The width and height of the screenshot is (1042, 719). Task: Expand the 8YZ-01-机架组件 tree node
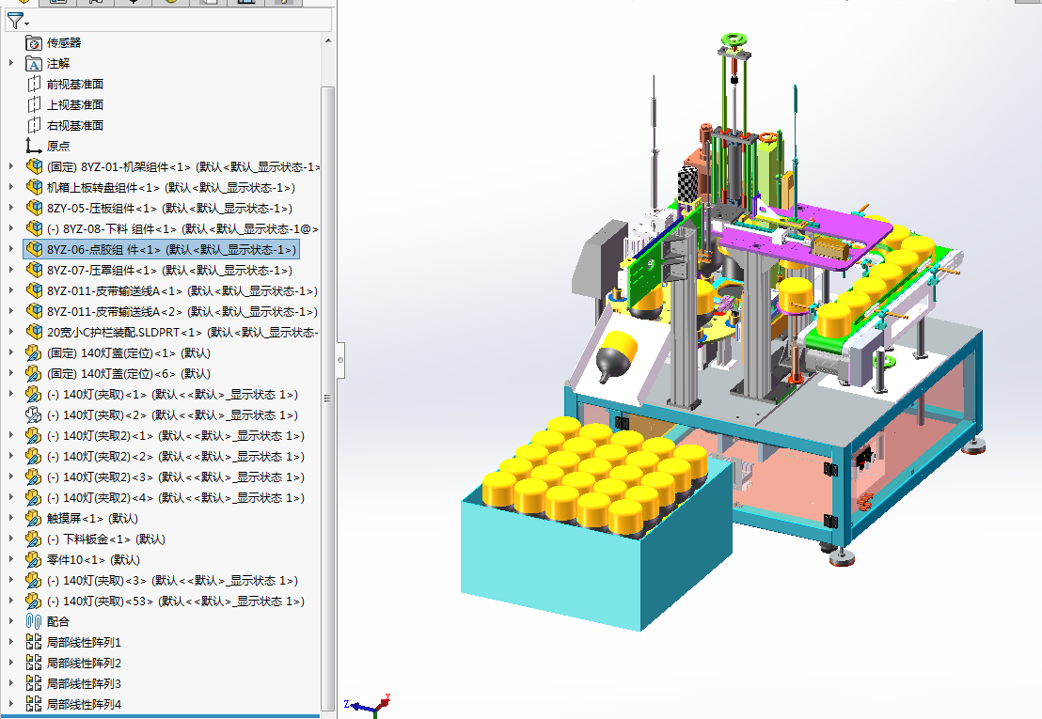11,166
